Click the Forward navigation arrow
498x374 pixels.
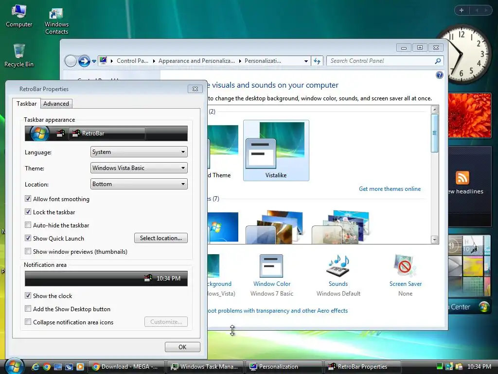click(x=84, y=61)
